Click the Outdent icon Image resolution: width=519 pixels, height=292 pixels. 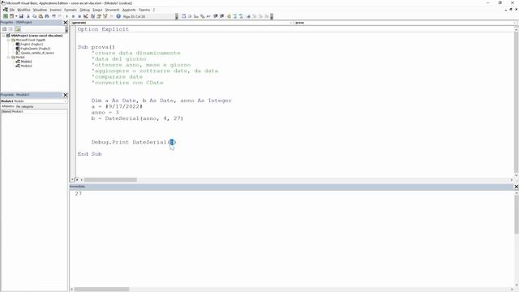pyautogui.click(x=221, y=16)
